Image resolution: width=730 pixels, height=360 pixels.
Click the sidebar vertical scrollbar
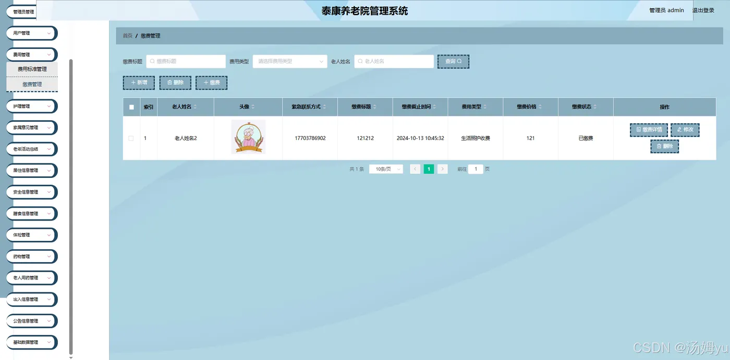(71, 206)
